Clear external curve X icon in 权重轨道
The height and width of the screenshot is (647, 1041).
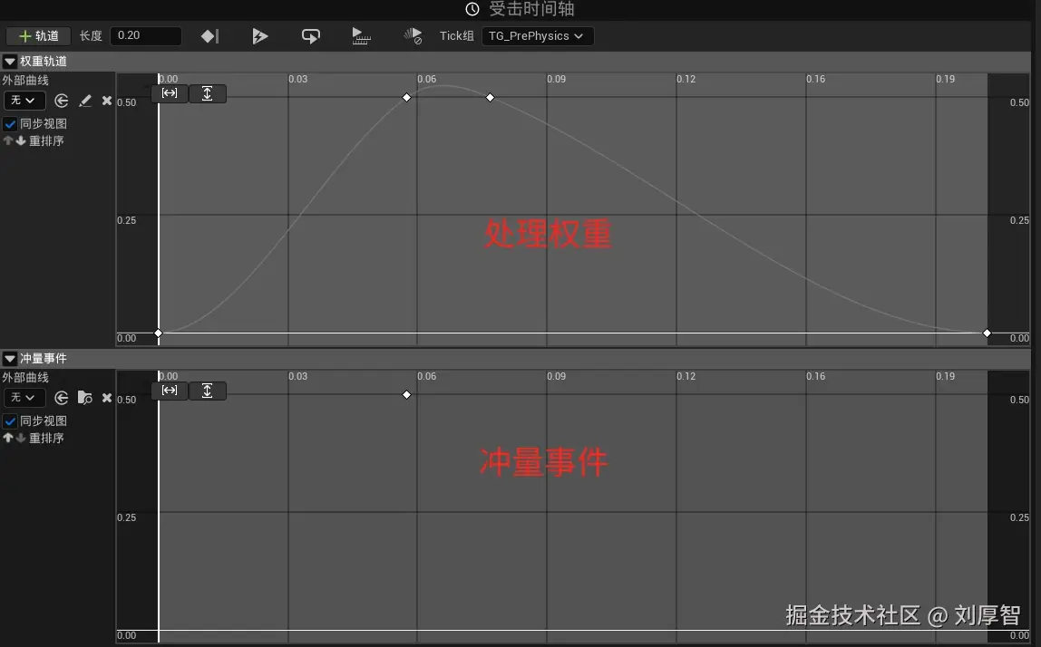(107, 101)
